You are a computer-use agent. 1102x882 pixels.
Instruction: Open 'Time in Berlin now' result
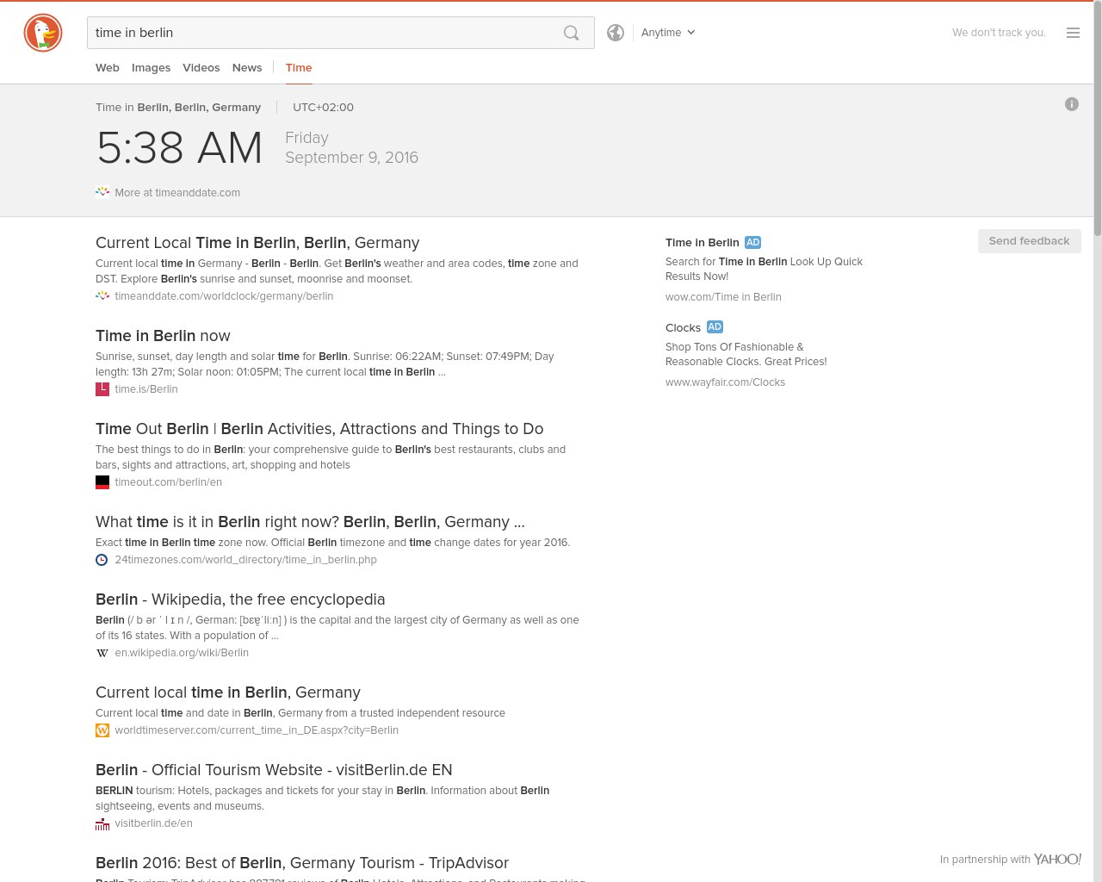(x=163, y=336)
